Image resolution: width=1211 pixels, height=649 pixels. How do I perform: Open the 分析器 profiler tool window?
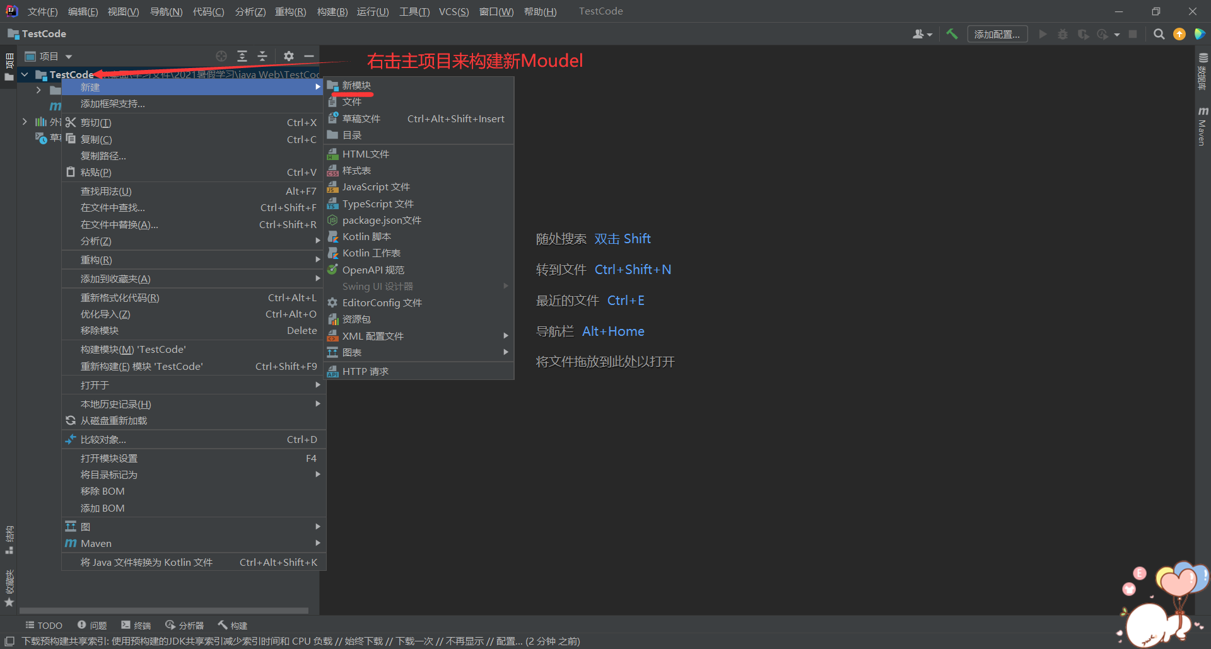pyautogui.click(x=185, y=625)
